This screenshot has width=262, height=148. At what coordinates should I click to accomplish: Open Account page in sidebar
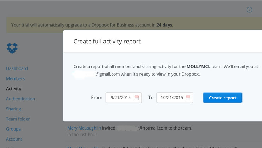click(x=14, y=139)
